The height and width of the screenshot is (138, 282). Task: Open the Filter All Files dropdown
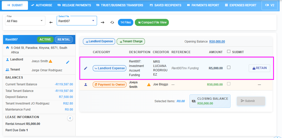click(x=25, y=21)
